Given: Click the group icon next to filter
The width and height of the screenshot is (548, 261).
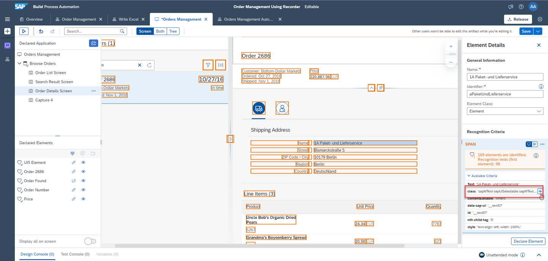Looking at the screenshot, I should click(x=220, y=65).
